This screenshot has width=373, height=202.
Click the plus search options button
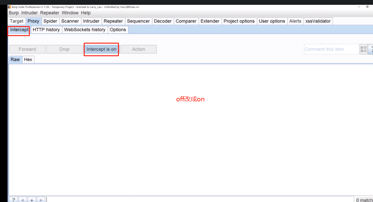point(32,200)
